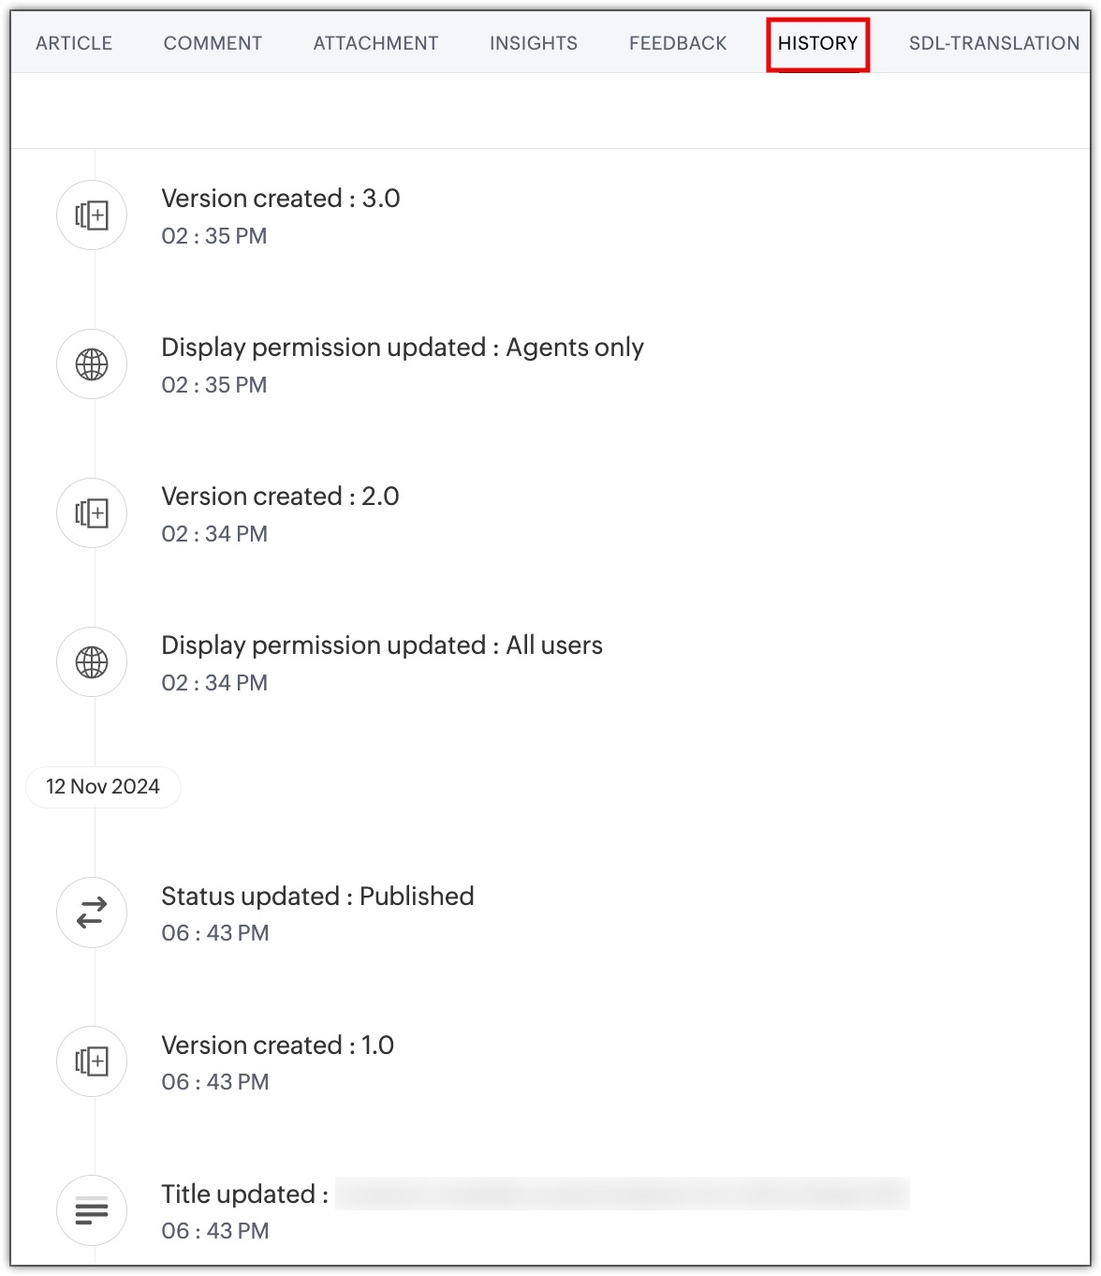Click globe icon next to Agents only permission

coord(92,364)
